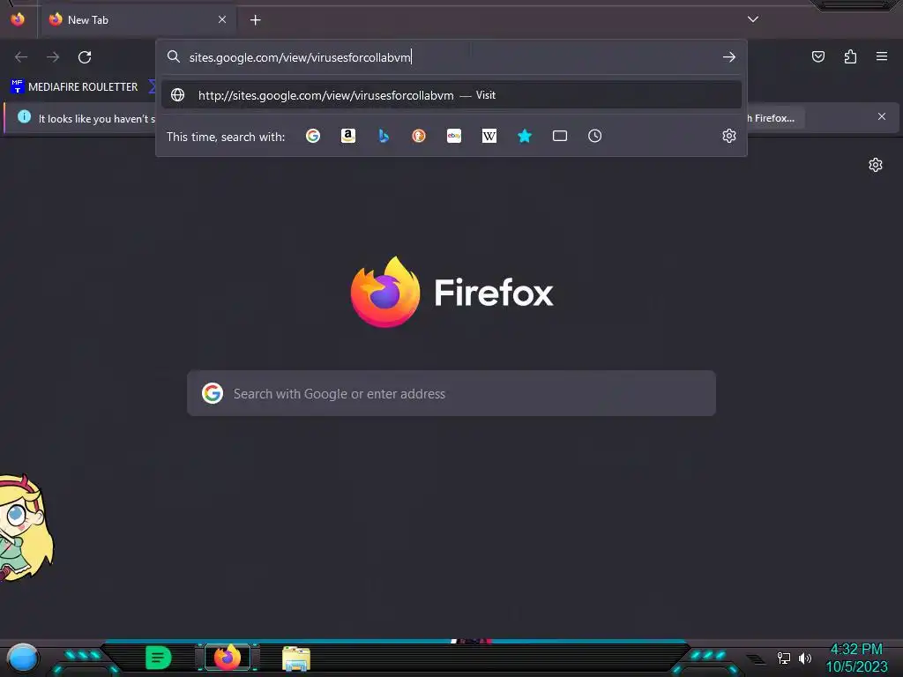The width and height of the screenshot is (903, 677).
Task: Search this time with Wikipedia
Action: (x=489, y=136)
